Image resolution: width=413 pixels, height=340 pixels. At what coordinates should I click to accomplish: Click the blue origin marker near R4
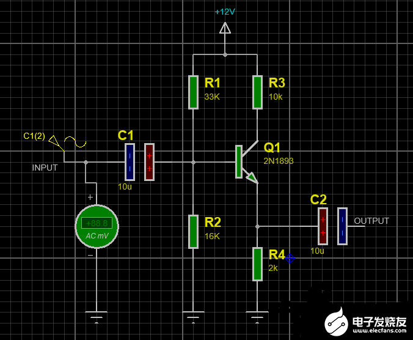(x=290, y=259)
